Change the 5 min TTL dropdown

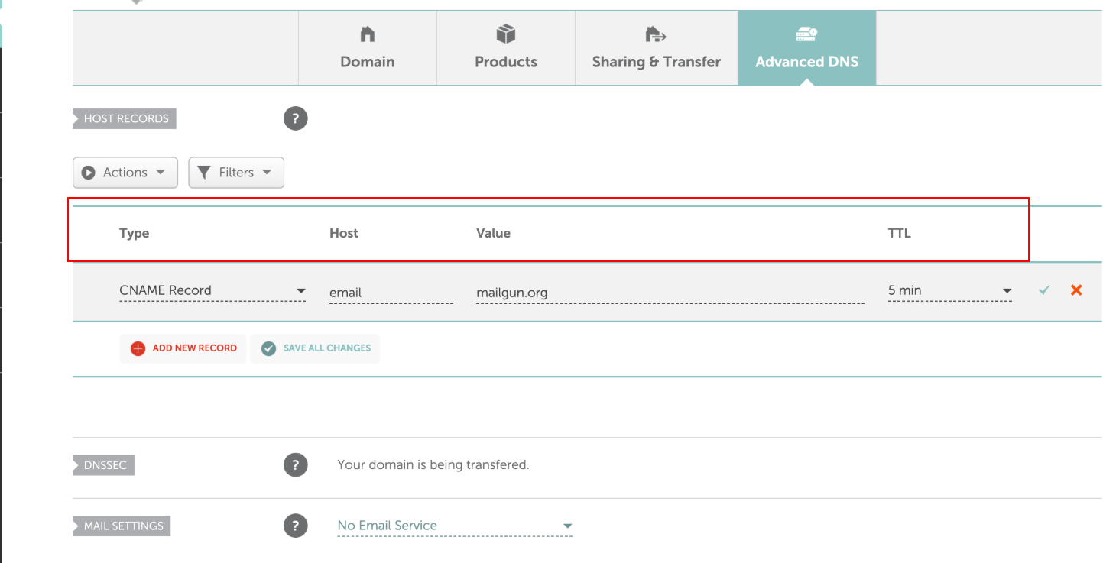coord(949,291)
